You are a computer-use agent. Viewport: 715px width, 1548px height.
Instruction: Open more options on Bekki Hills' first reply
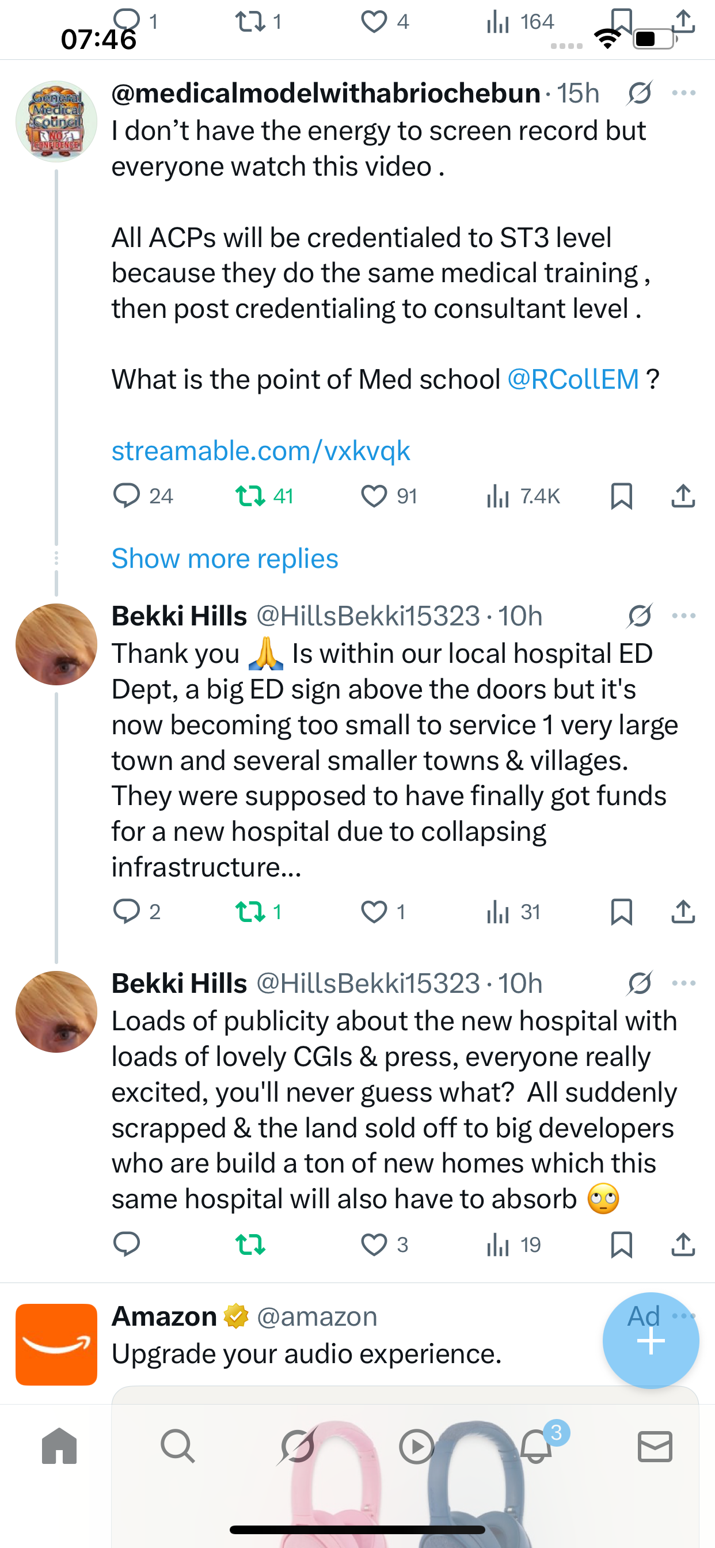click(x=684, y=616)
